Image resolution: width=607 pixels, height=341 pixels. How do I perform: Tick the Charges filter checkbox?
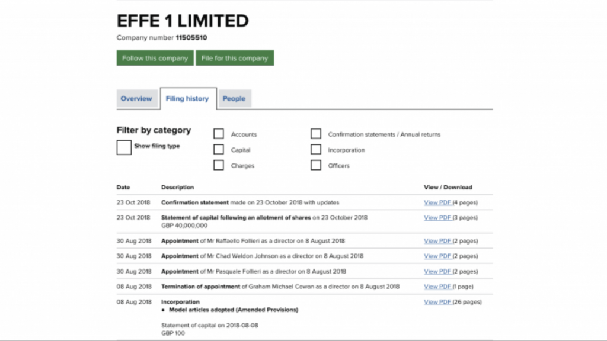(x=219, y=165)
